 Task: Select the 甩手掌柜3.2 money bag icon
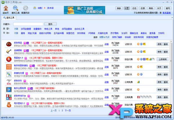click(x=9, y=105)
